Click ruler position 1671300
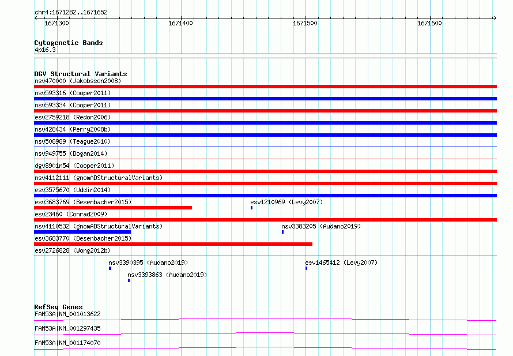Viewport: 513px width, 356px height. [56, 23]
